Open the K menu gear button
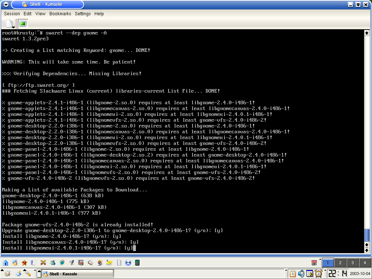Image resolution: width=372 pixels, height=279 pixels. pos(7,274)
